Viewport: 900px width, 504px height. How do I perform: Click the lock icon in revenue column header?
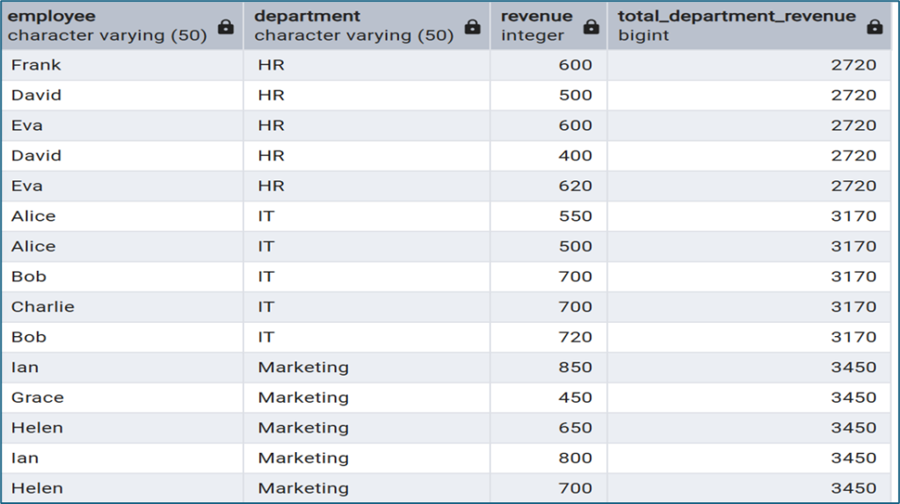click(x=591, y=27)
